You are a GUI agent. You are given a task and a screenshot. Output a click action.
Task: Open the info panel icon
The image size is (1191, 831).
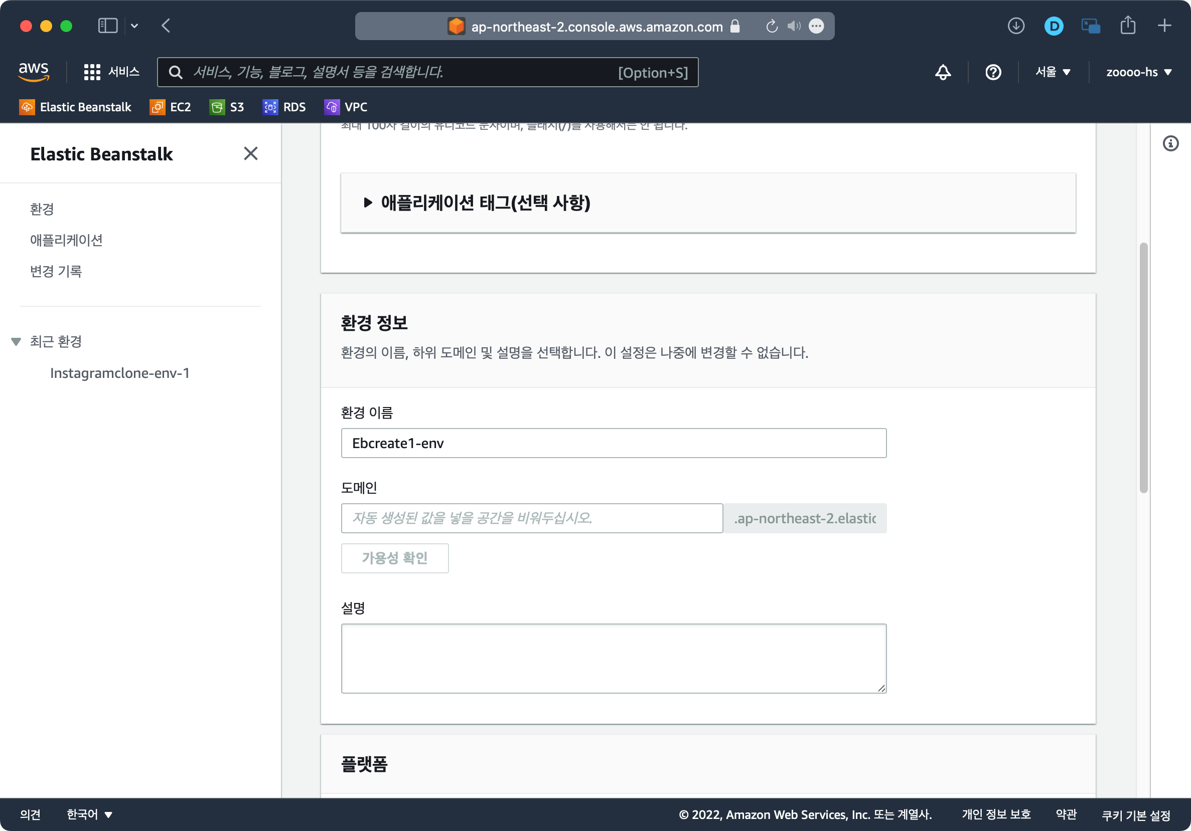click(x=1170, y=143)
